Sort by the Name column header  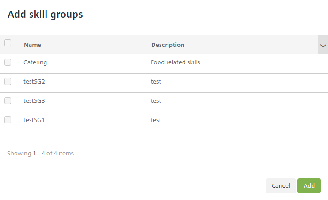coord(33,45)
